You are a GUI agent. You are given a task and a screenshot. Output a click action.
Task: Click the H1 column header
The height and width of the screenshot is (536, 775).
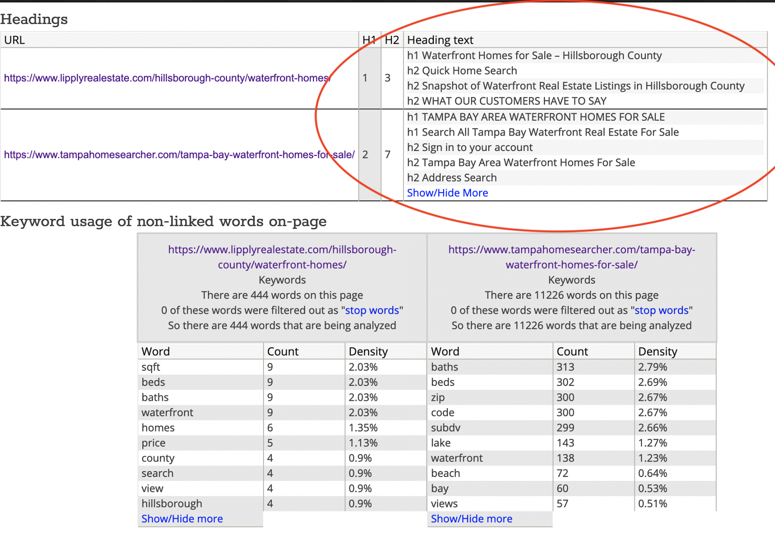(x=370, y=40)
